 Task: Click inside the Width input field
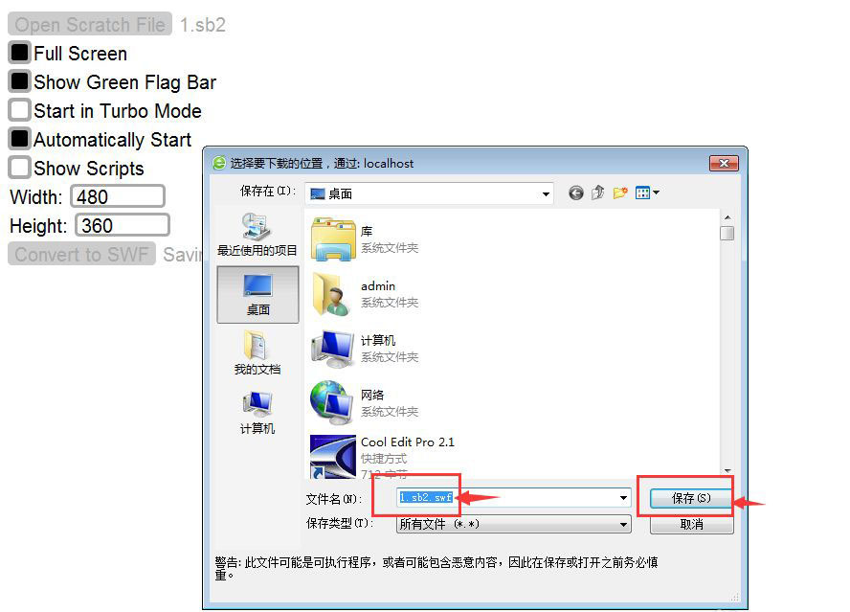click(117, 196)
